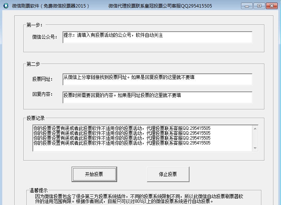Stop voting with 停止投票 button

[168, 174]
